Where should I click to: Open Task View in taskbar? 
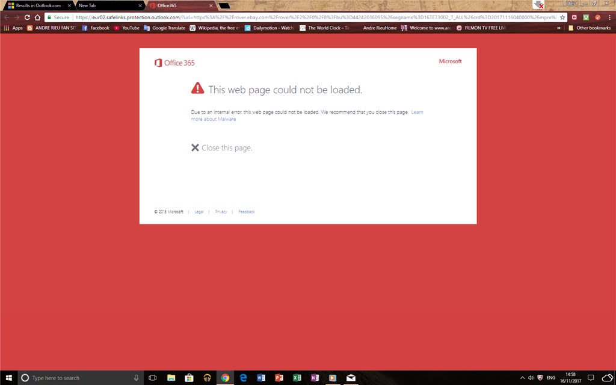point(152,378)
